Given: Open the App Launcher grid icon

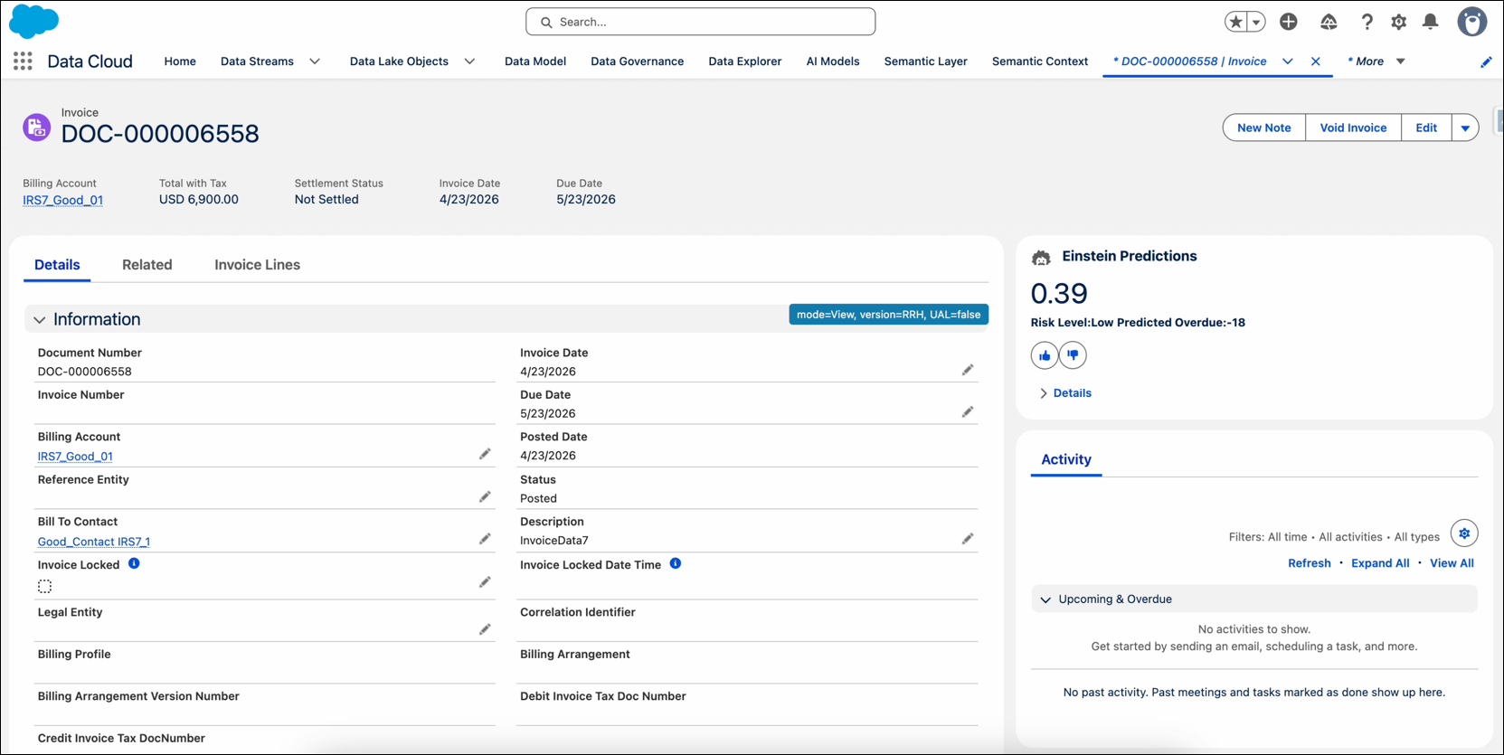Looking at the screenshot, I should coord(23,61).
